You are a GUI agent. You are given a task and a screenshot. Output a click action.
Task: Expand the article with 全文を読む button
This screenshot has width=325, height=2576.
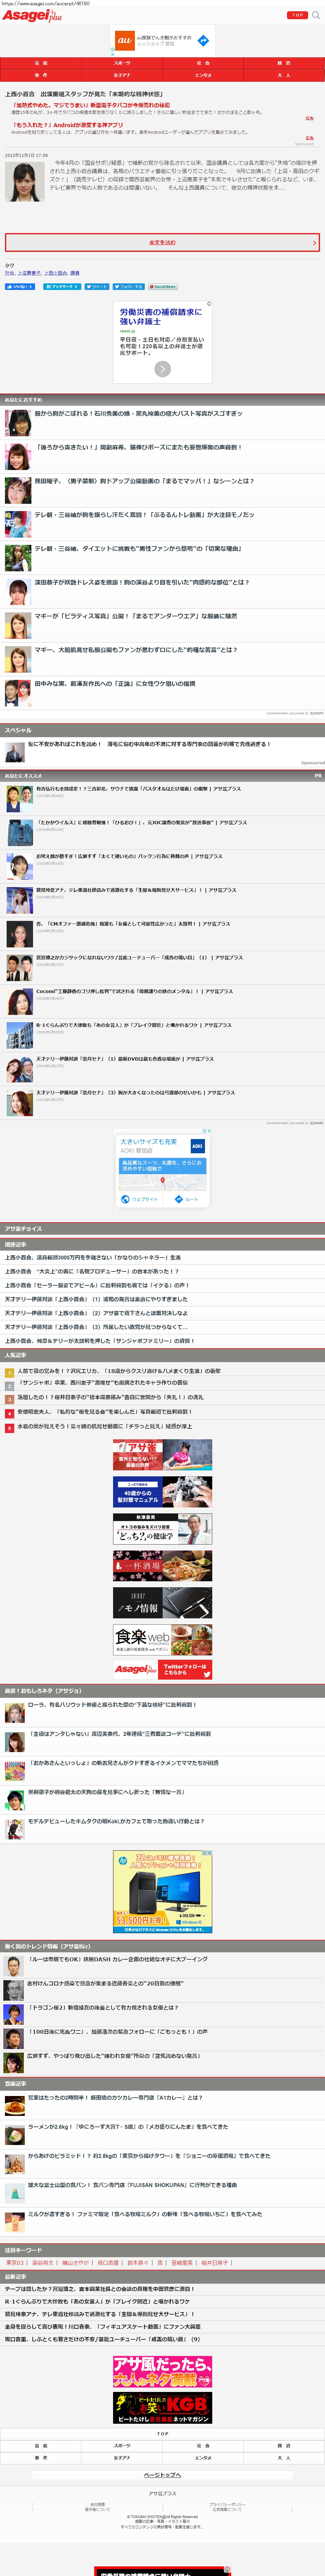point(162,242)
